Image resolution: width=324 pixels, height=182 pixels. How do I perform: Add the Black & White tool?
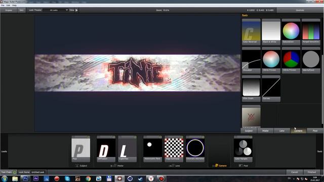pos(271,32)
